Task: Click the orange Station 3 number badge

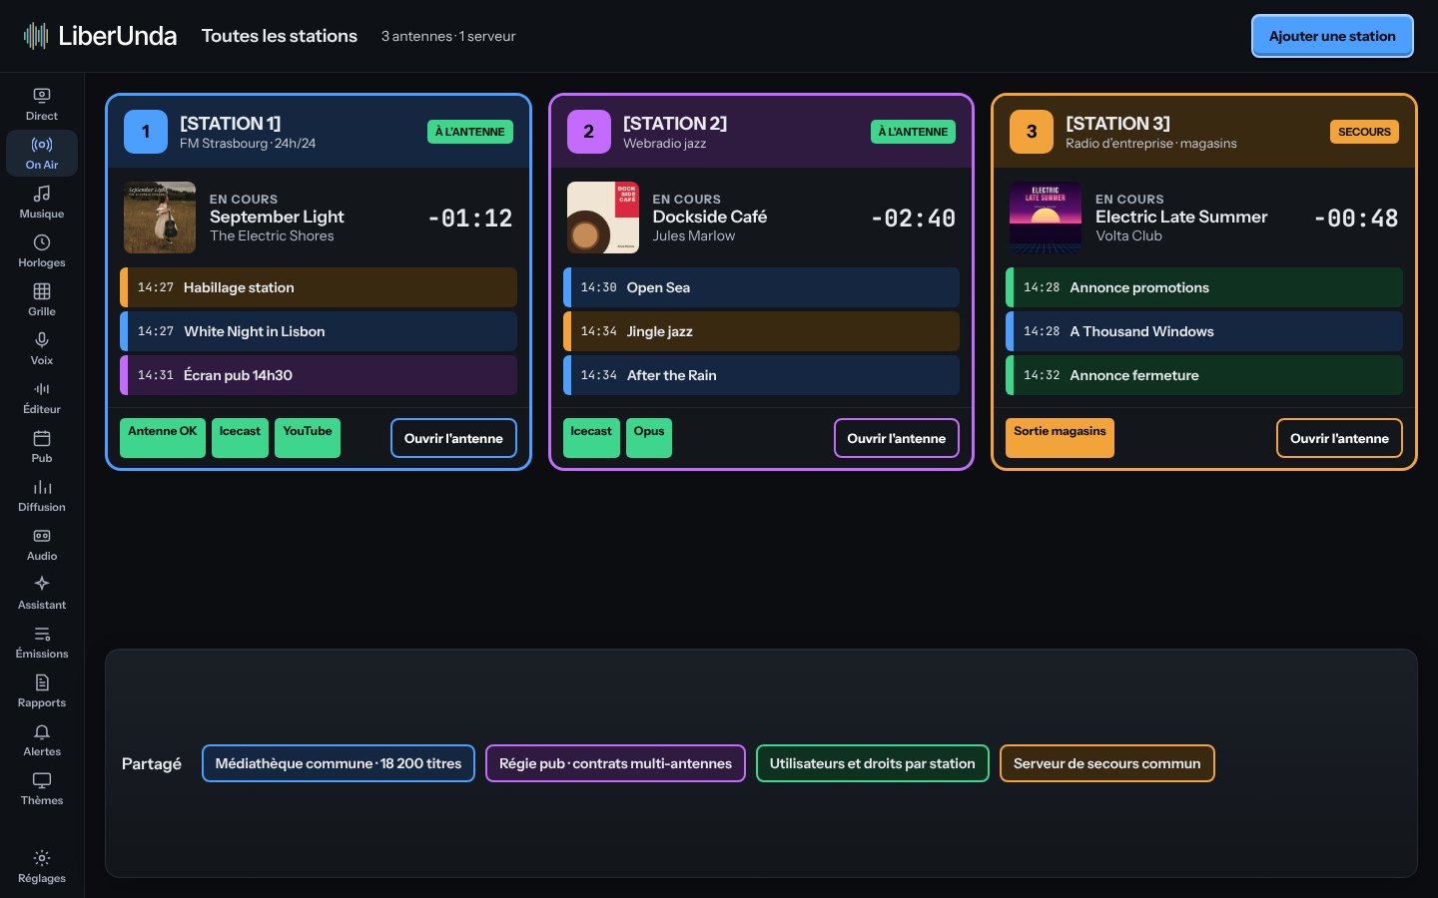Action: (x=1032, y=132)
